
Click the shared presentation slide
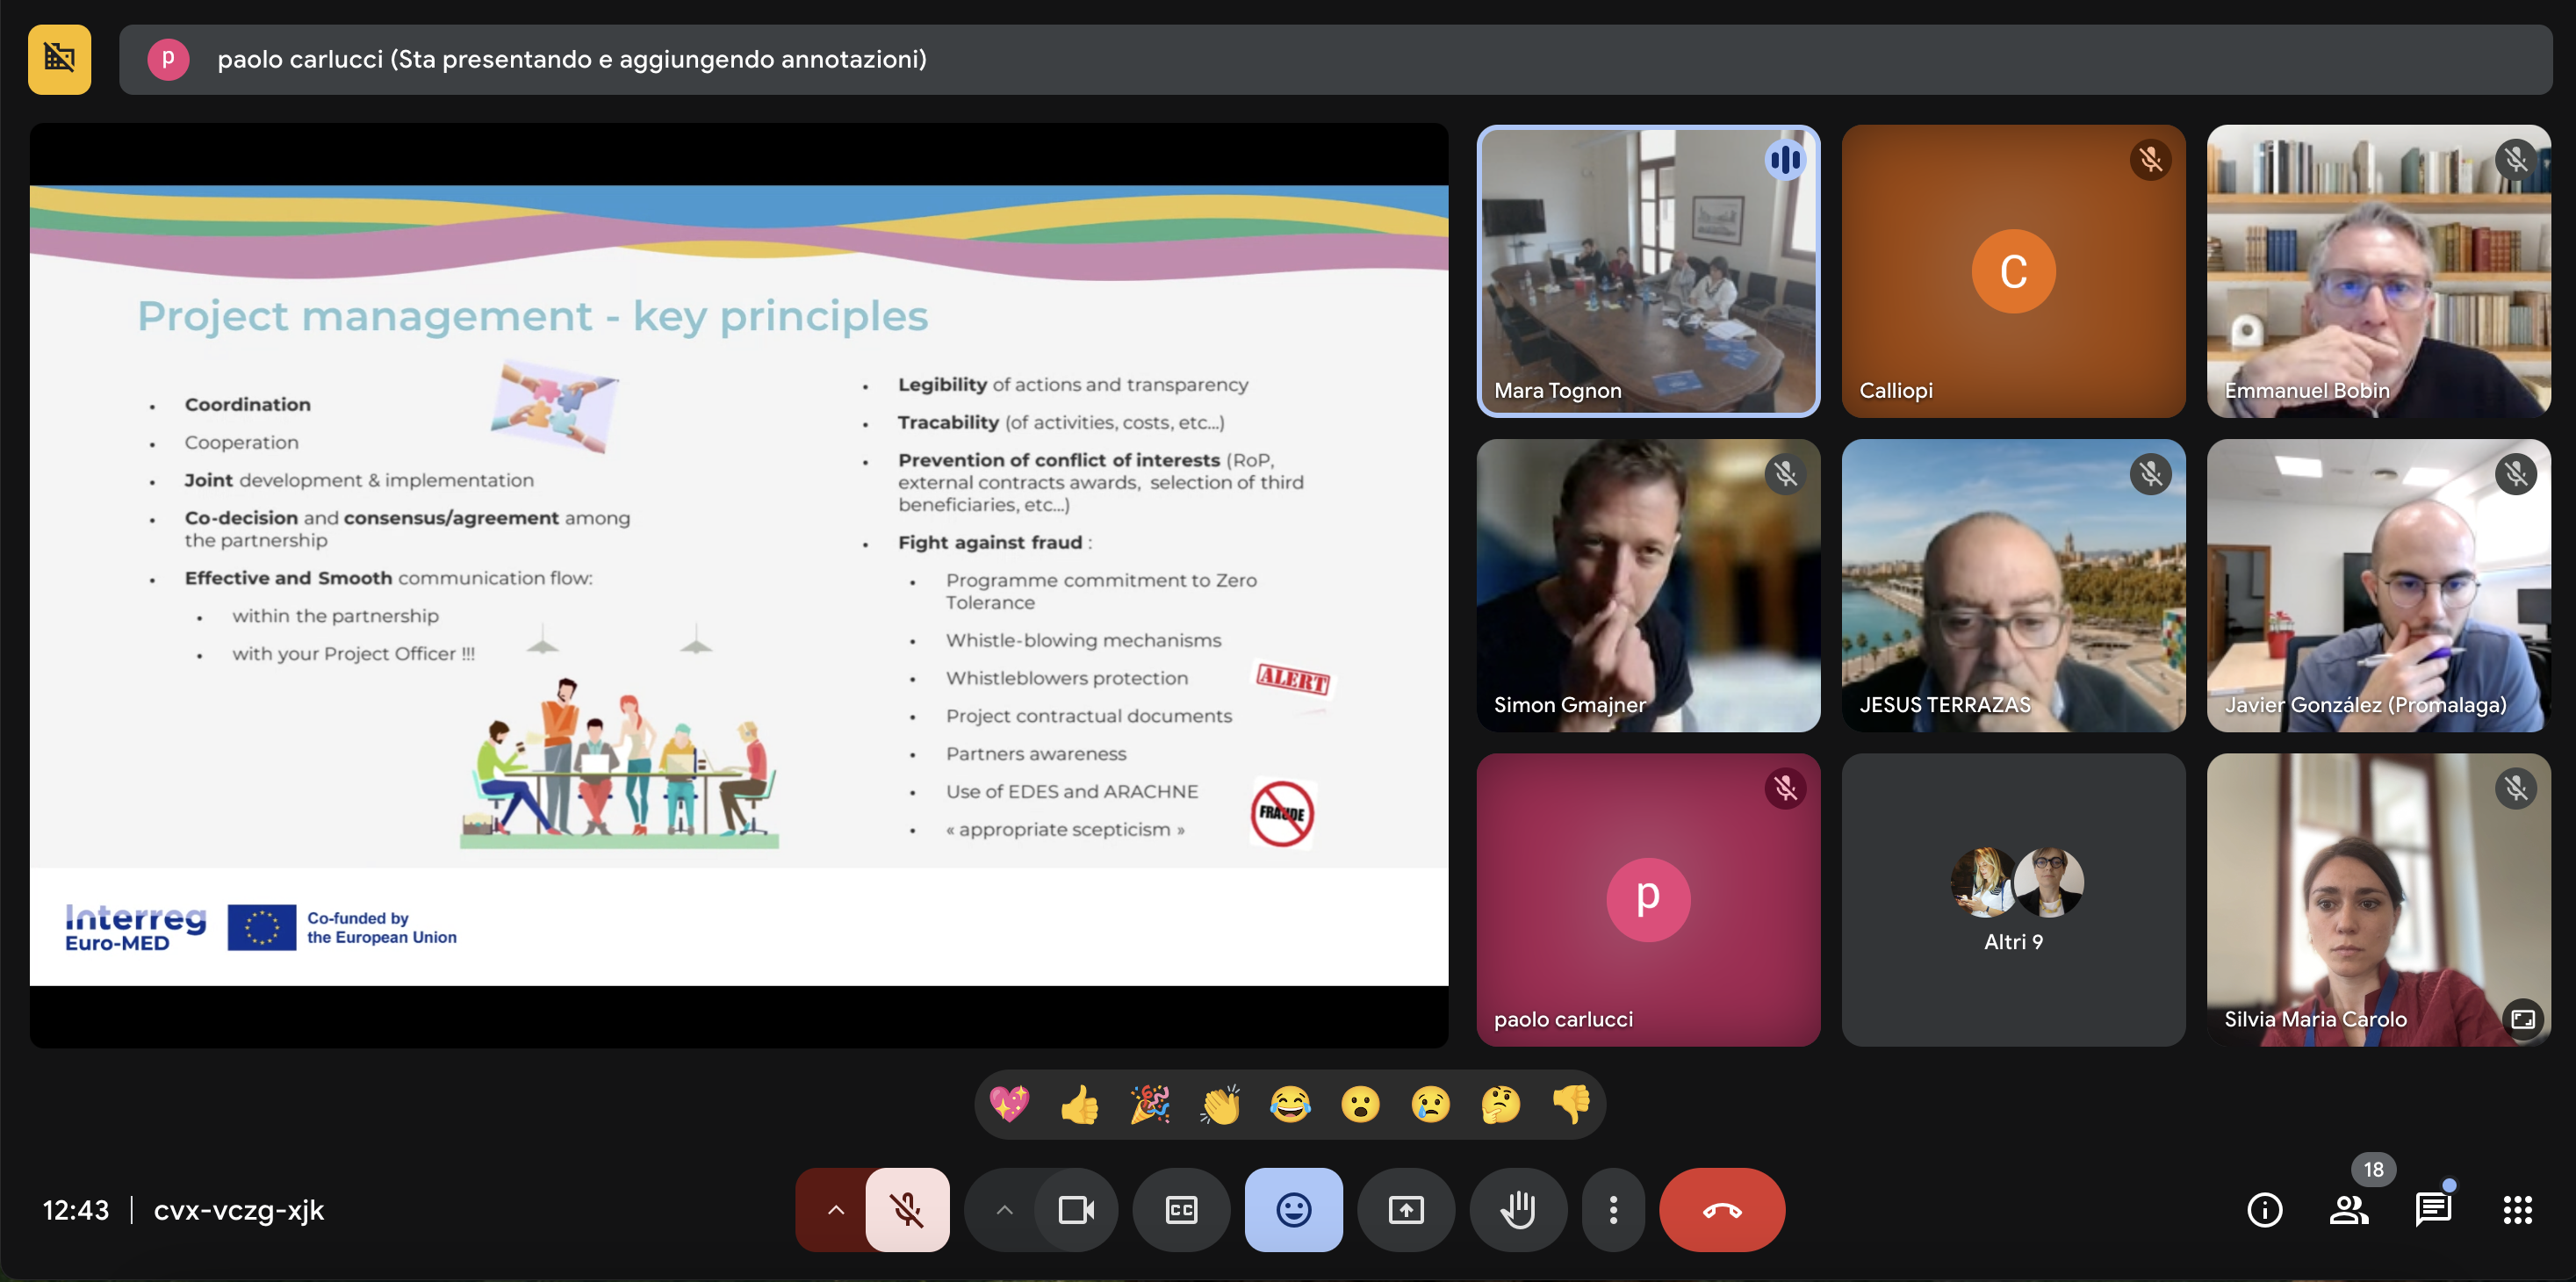point(739,585)
